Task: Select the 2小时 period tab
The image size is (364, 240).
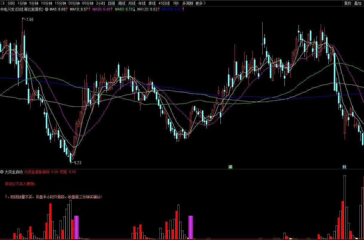Action: [x=100, y=4]
